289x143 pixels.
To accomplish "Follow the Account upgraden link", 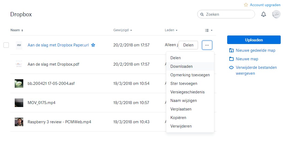I will [x=265, y=5].
